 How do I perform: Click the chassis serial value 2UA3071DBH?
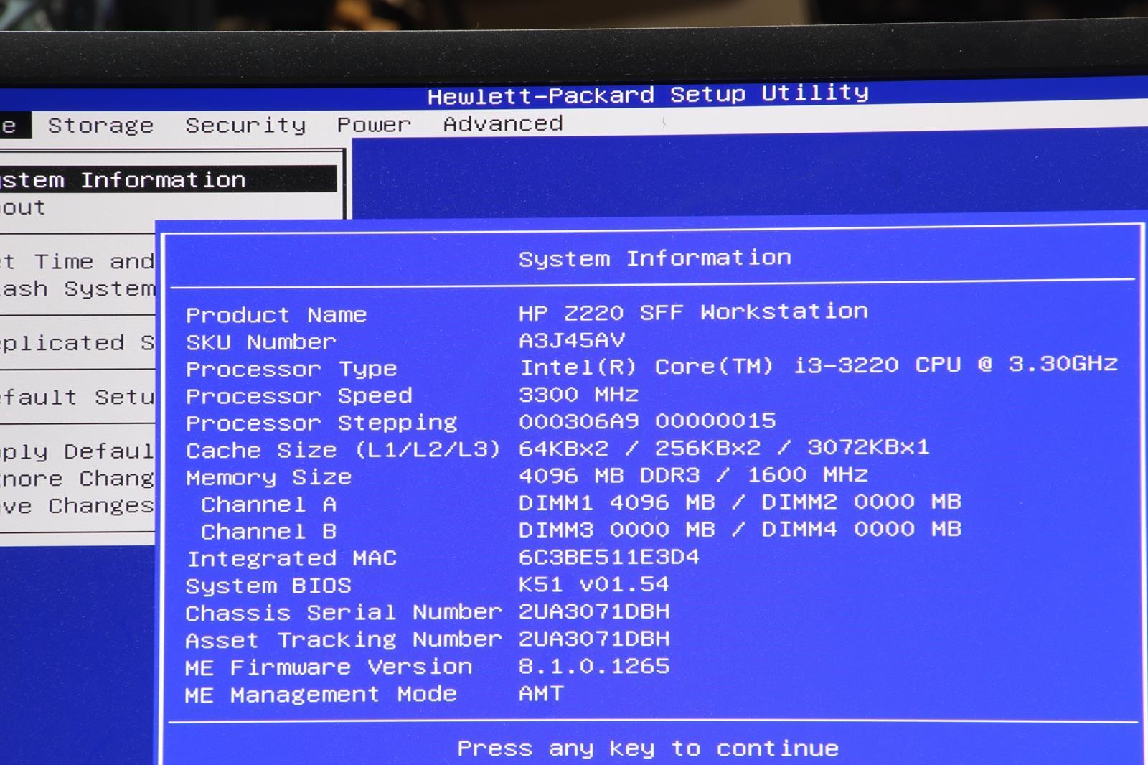click(x=594, y=611)
